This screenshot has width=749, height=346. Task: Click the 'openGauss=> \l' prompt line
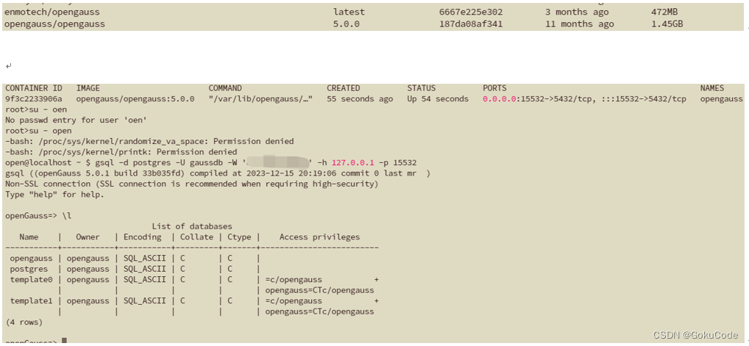38,216
